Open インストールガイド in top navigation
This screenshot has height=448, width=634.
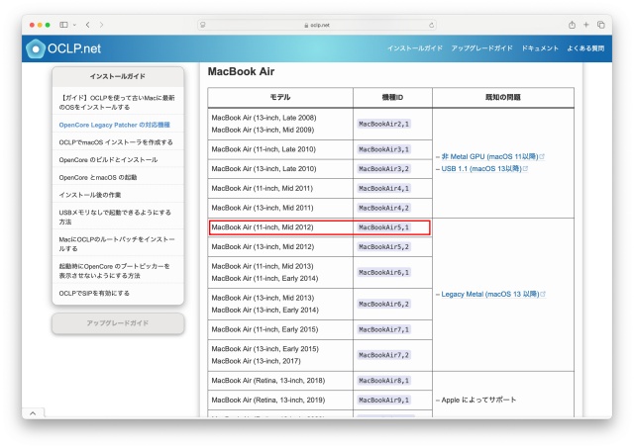[x=414, y=48]
